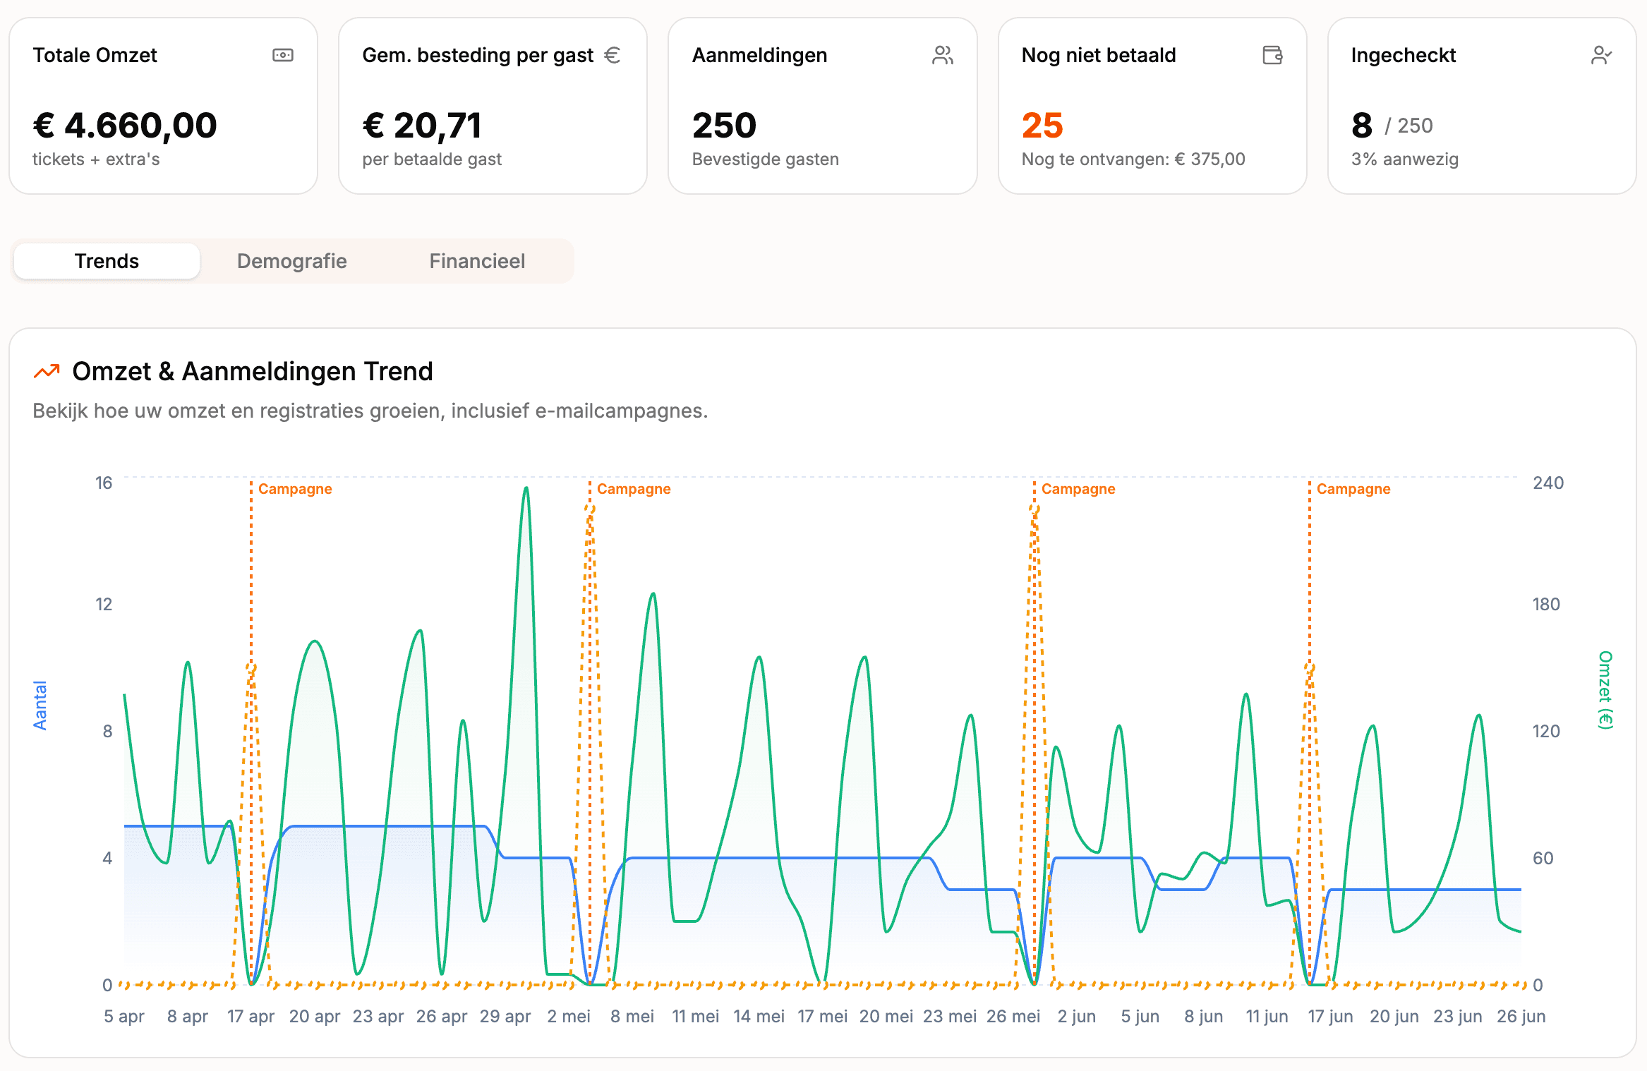Image resolution: width=1647 pixels, height=1071 pixels.
Task: Click the users icon in Aanmeldingen card
Action: pyautogui.click(x=943, y=55)
